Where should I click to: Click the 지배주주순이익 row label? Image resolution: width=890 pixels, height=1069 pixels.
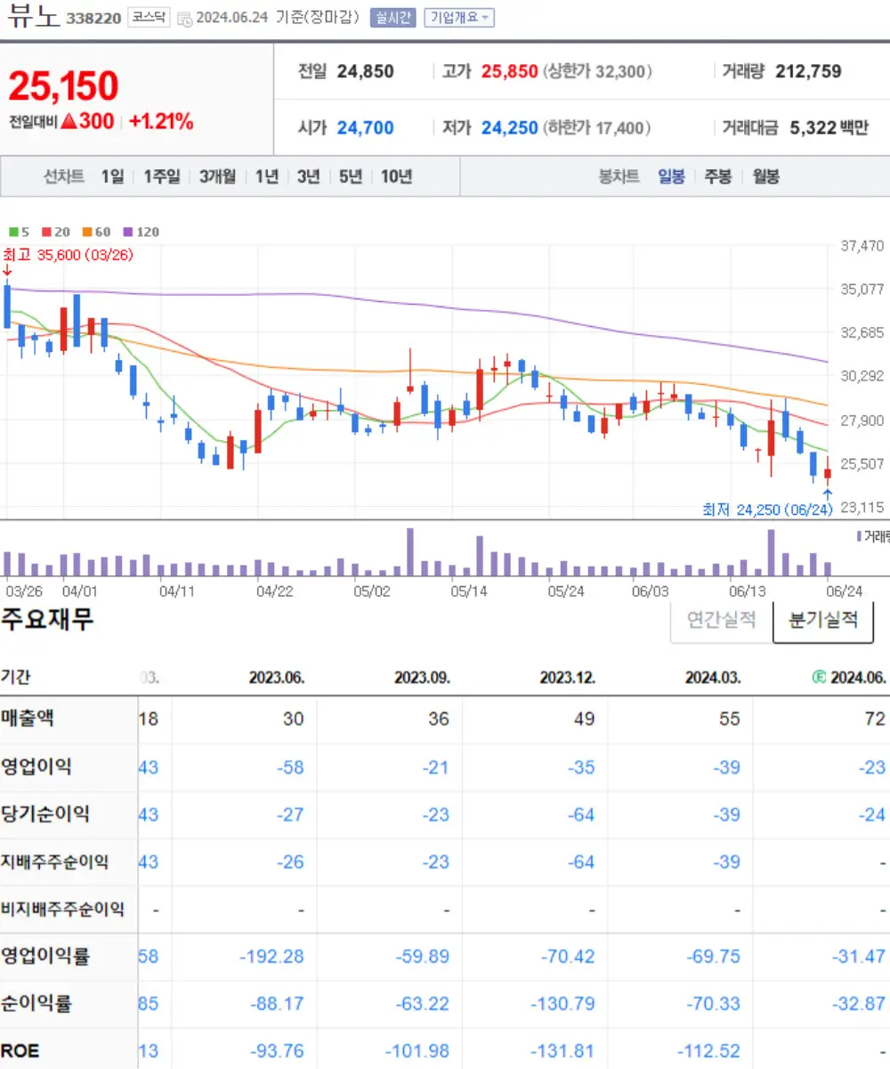[x=54, y=861]
